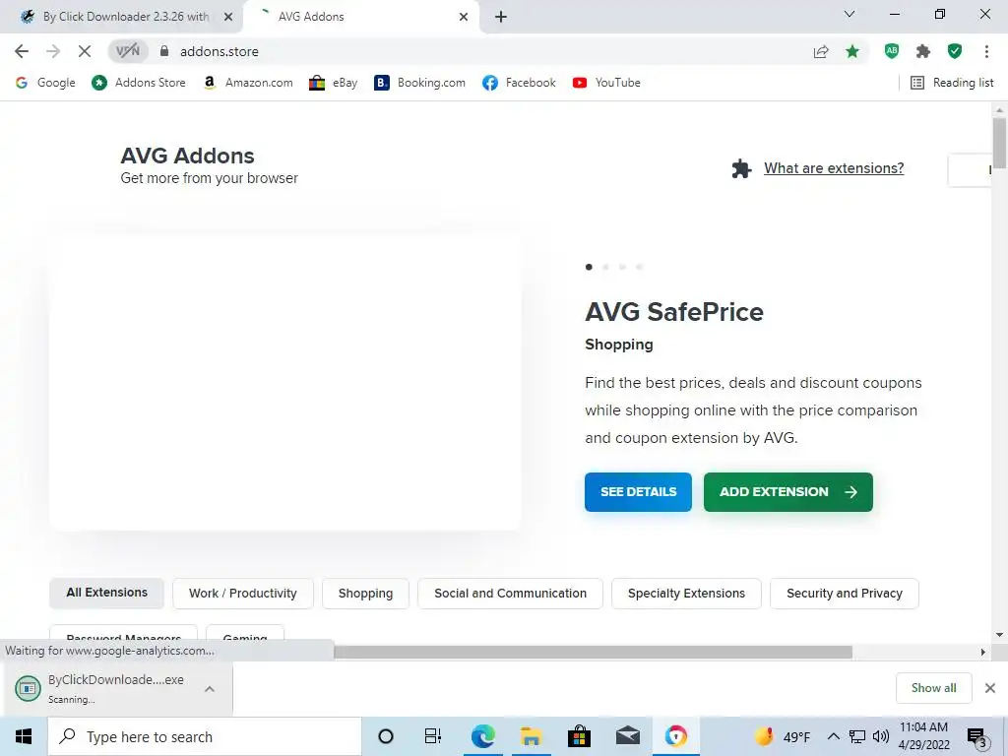
Task: Select the first carousel dot
Action: pyautogui.click(x=589, y=267)
